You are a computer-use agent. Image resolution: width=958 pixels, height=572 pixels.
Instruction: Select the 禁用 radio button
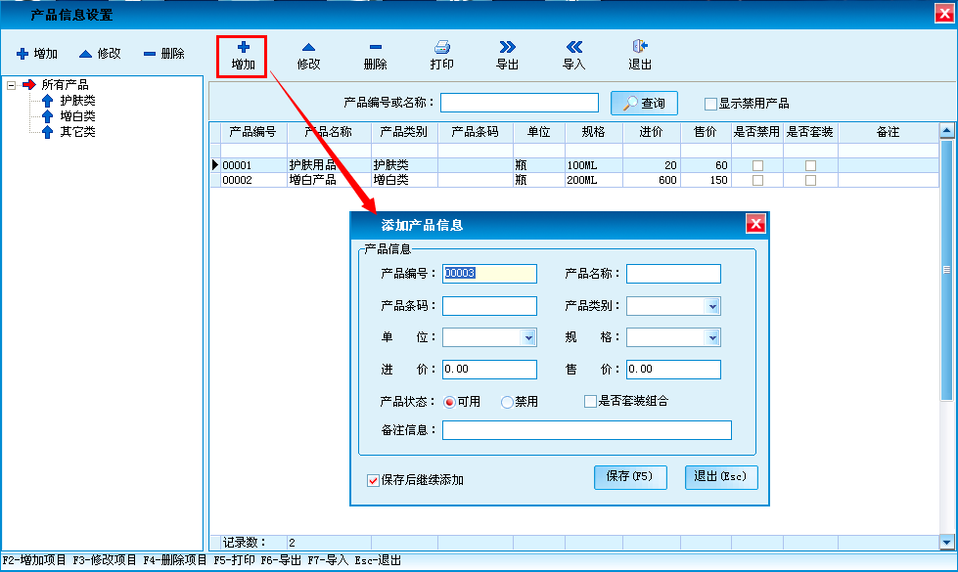[x=507, y=402]
